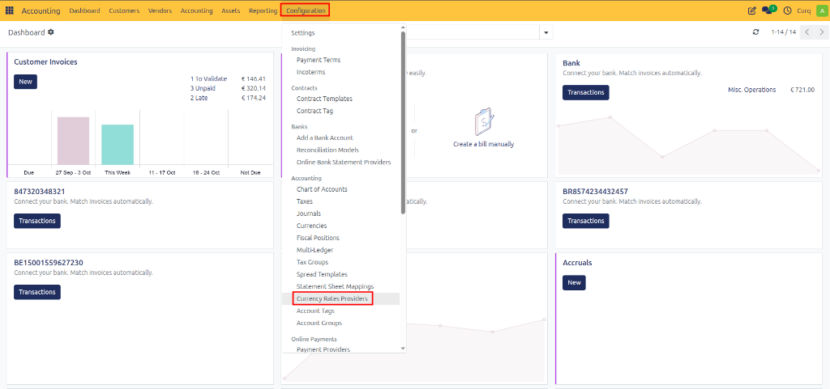
Task: Open the Accounting top menu
Action: [x=196, y=11]
